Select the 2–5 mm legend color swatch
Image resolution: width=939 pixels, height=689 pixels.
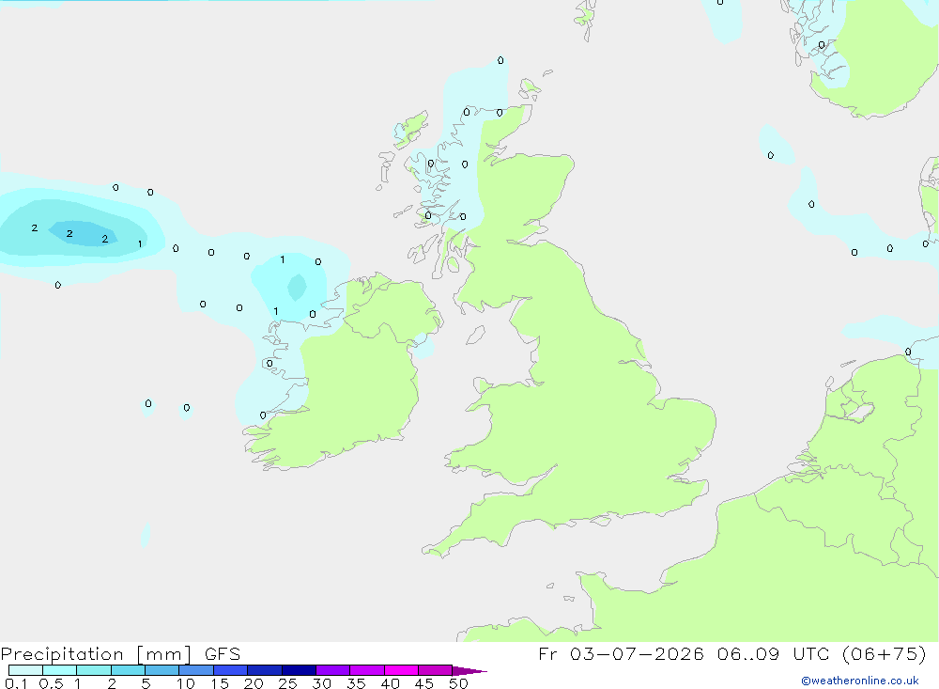pyautogui.click(x=128, y=670)
